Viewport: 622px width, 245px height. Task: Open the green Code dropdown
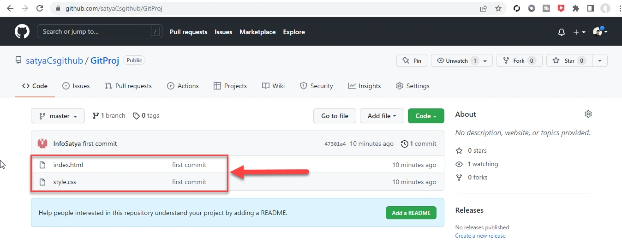[x=426, y=116]
